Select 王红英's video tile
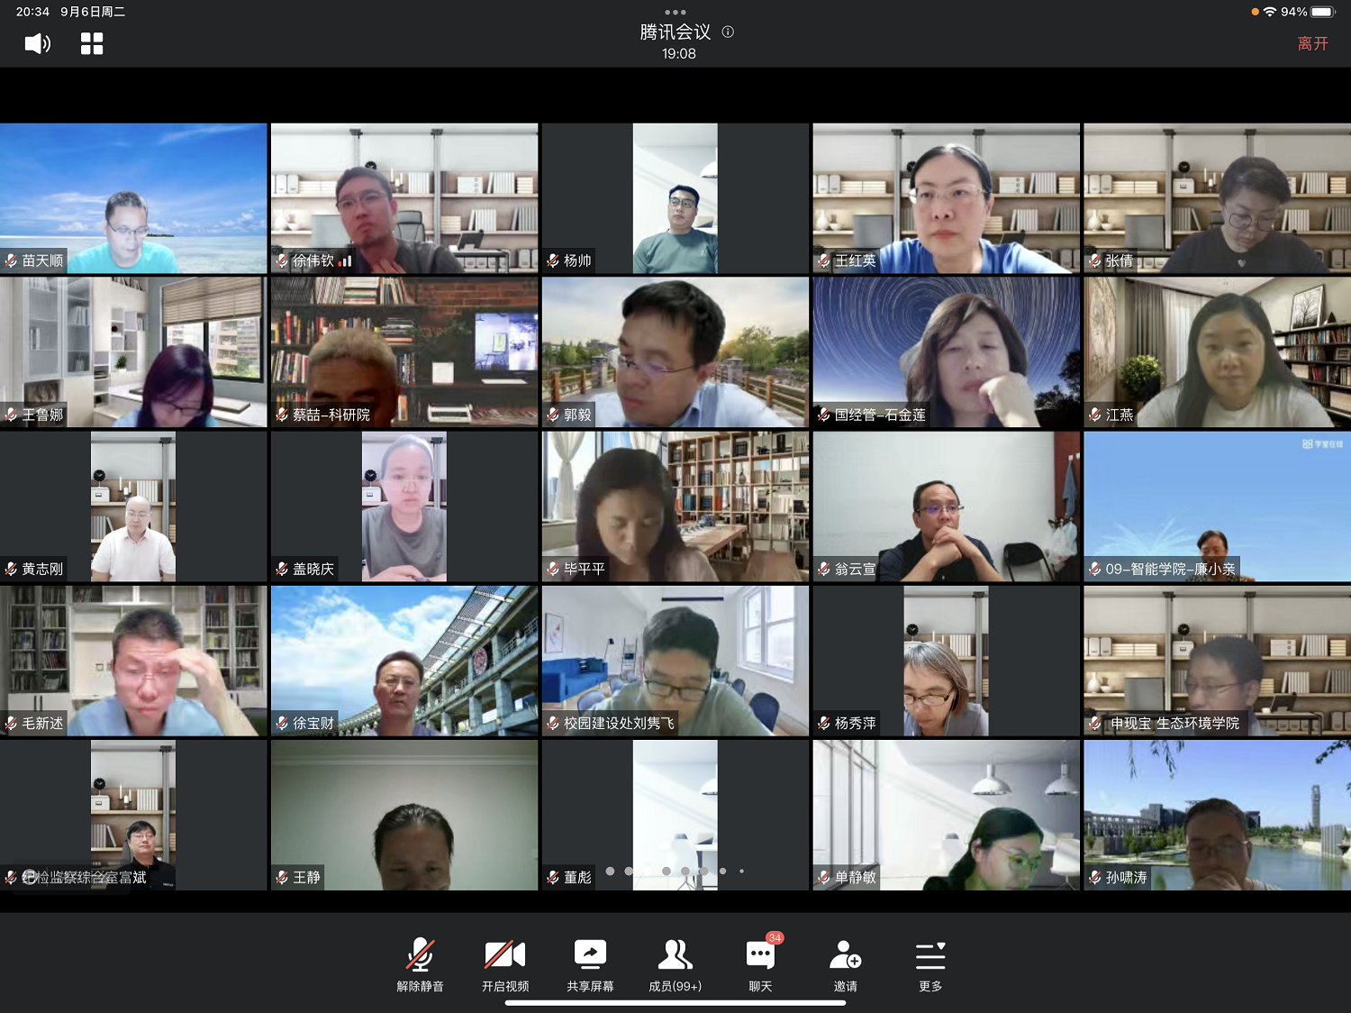Screen dimensions: 1351x1013 point(946,198)
